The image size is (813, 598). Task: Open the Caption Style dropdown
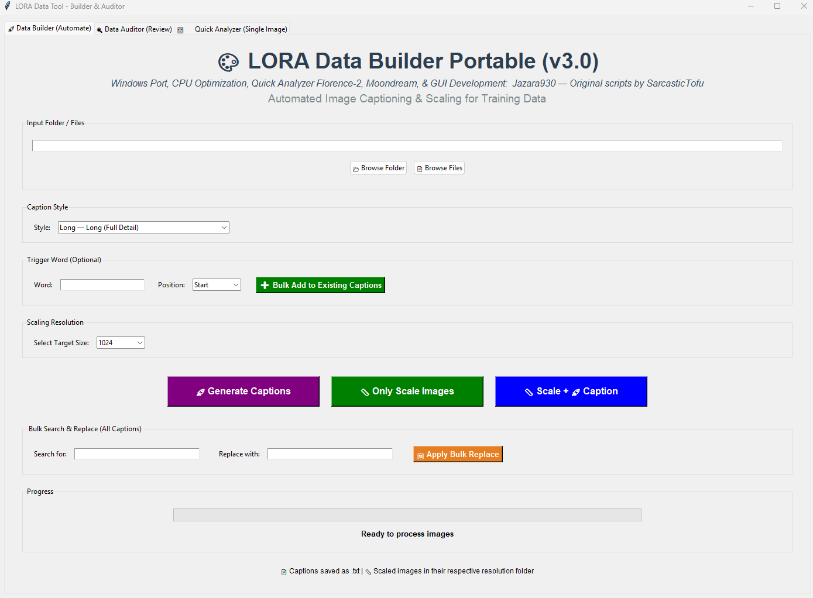tap(143, 228)
